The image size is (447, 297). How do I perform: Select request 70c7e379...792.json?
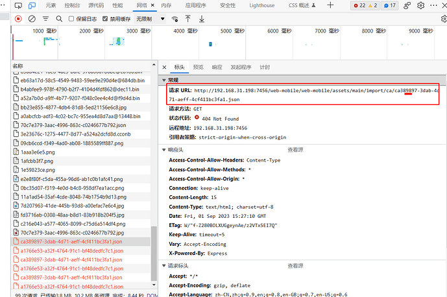[x=81, y=125]
